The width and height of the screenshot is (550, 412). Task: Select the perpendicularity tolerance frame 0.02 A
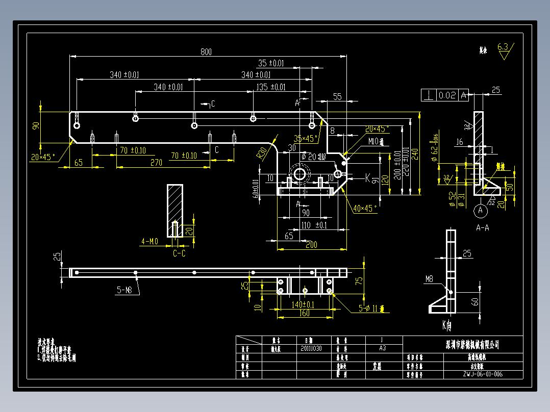(x=445, y=95)
